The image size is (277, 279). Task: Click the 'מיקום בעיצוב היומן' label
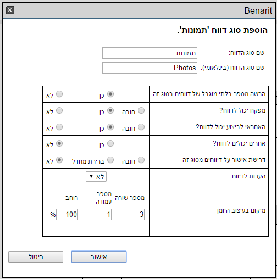click(x=241, y=210)
